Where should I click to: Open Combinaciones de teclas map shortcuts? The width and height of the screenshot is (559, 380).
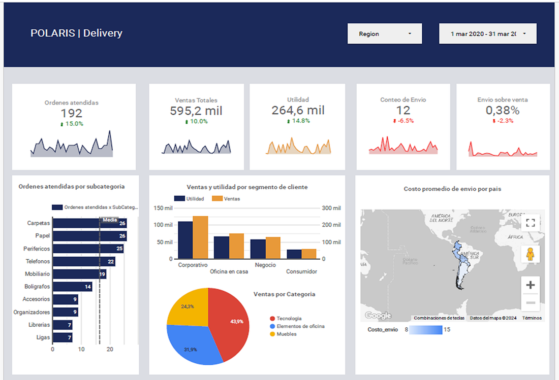(439, 318)
